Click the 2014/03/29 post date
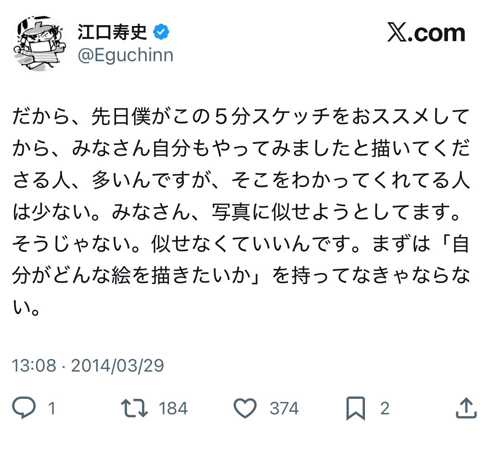The height and width of the screenshot is (450, 494). tap(117, 365)
